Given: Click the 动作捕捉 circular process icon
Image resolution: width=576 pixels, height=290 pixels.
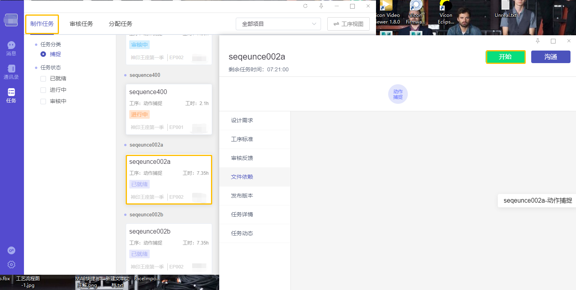Looking at the screenshot, I should [398, 94].
